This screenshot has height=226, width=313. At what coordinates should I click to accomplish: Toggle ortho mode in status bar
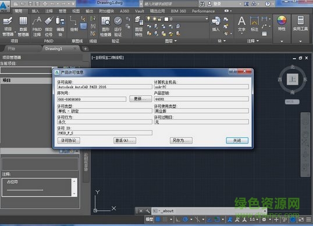(x=177, y=220)
